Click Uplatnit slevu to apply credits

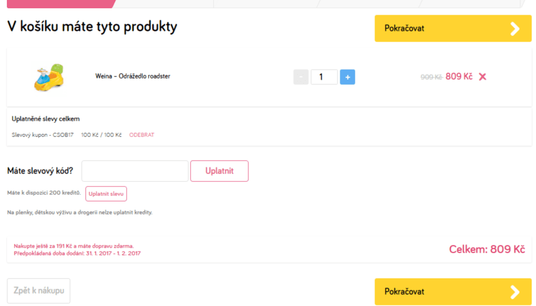[x=106, y=194]
